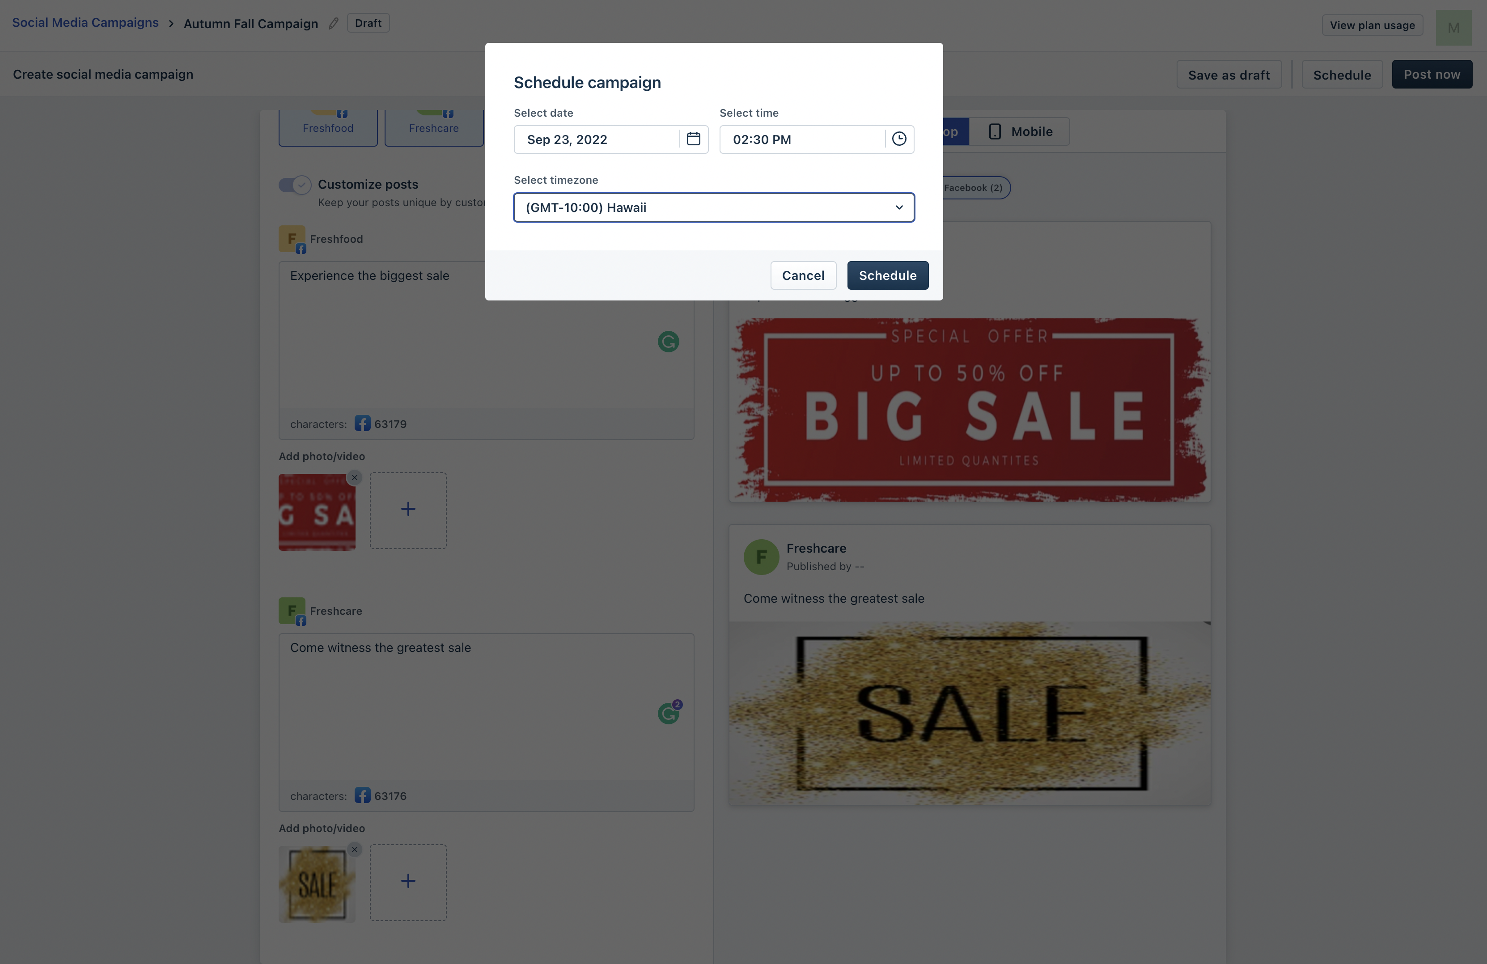Screen dimensions: 1487x964
Task: Click the Facebook (2) filter chip
Action: click(973, 187)
